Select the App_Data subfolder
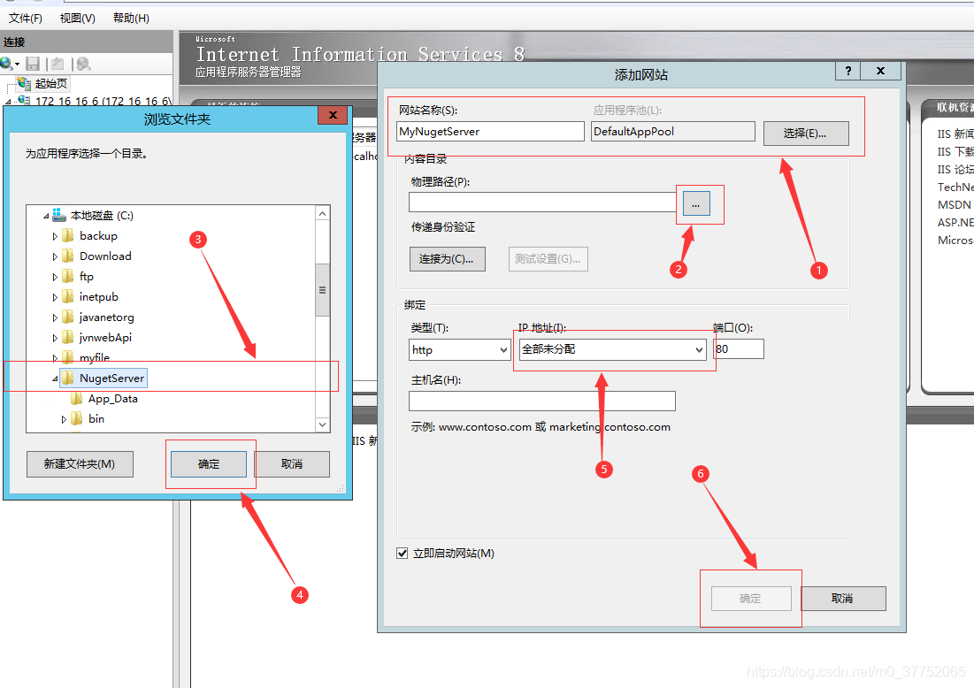The height and width of the screenshot is (688, 974). point(112,399)
